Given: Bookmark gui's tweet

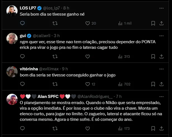Looking at the screenshot, I should tap(153, 56).
